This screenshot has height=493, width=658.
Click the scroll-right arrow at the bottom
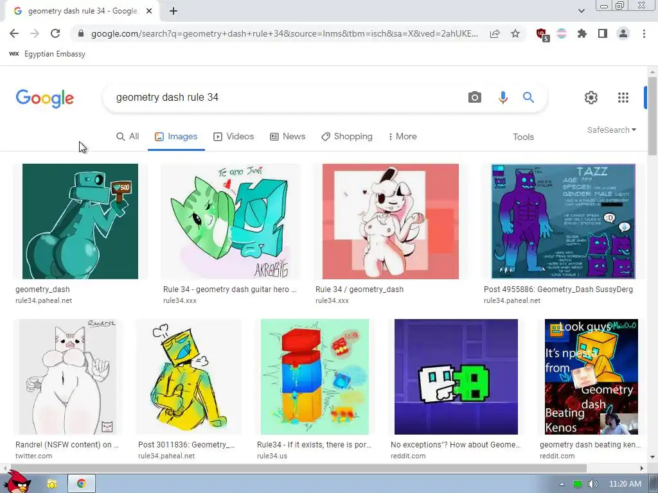[642, 468]
